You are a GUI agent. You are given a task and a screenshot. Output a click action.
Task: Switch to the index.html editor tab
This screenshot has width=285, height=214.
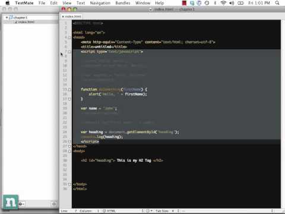tap(73, 17)
